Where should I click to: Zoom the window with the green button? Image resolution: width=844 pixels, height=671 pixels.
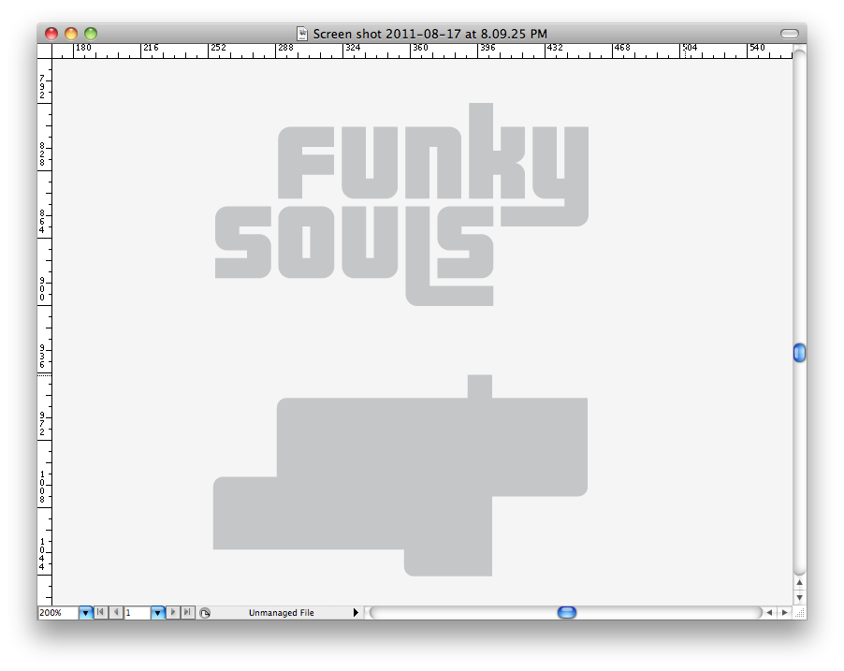[x=91, y=34]
